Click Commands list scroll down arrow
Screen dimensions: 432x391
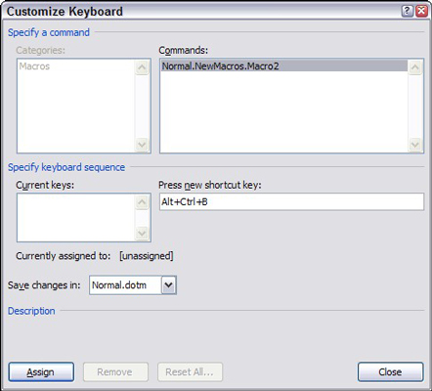[x=415, y=144]
